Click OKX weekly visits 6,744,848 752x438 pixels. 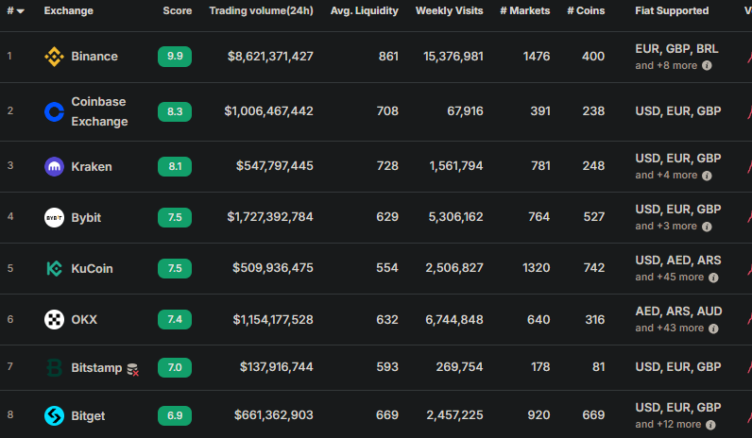tap(454, 320)
